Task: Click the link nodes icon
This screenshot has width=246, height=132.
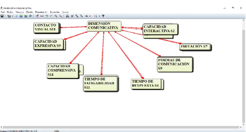Action: 37,16
